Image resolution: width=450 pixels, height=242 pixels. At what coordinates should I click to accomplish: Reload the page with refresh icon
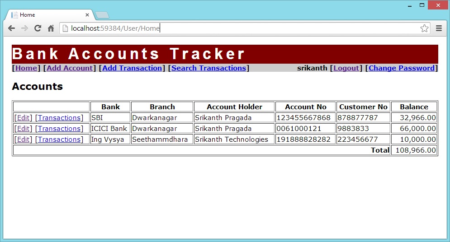pos(38,28)
